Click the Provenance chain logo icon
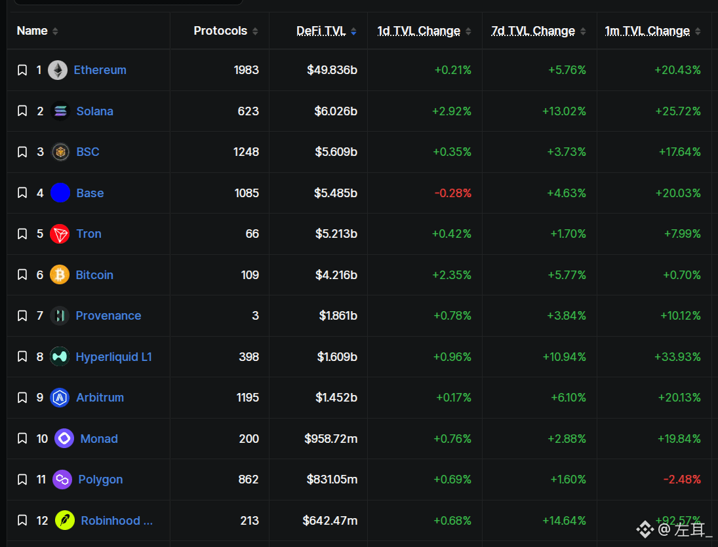 pos(60,316)
